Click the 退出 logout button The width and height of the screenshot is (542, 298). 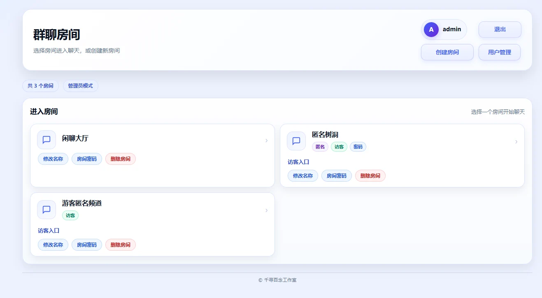click(x=500, y=30)
